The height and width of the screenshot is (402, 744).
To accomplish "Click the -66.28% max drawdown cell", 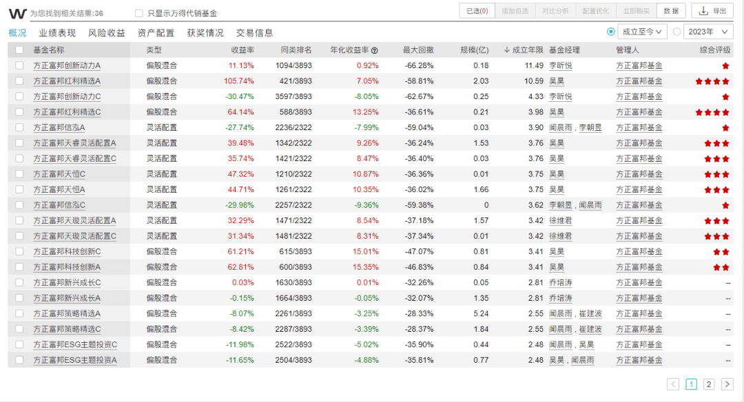I will [419, 65].
